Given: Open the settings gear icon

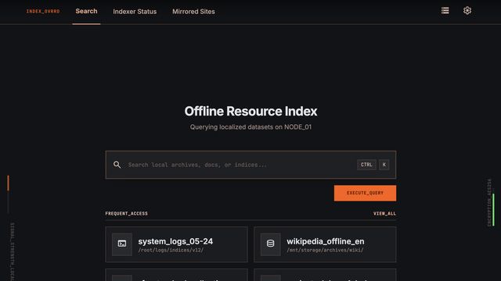Looking at the screenshot, I should 467,10.
